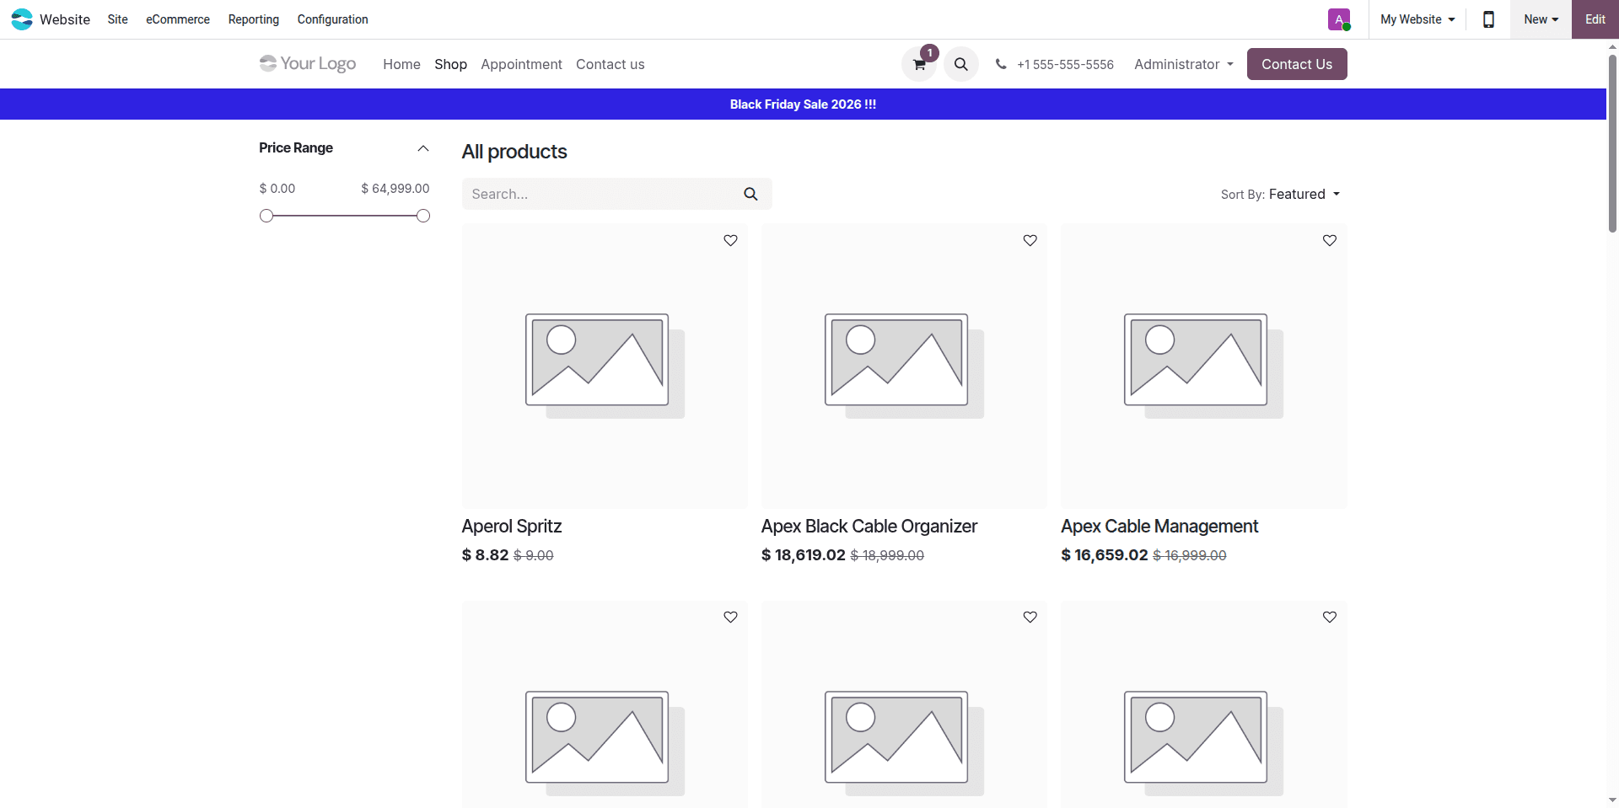Click the product search submit magnifier
Image resolution: width=1619 pixels, height=808 pixels.
[750, 194]
